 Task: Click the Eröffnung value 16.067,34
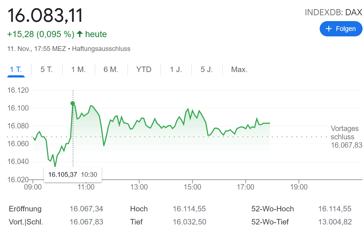click(x=86, y=209)
